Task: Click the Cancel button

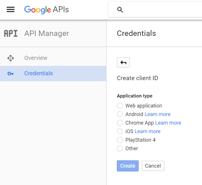Action: click(x=153, y=166)
